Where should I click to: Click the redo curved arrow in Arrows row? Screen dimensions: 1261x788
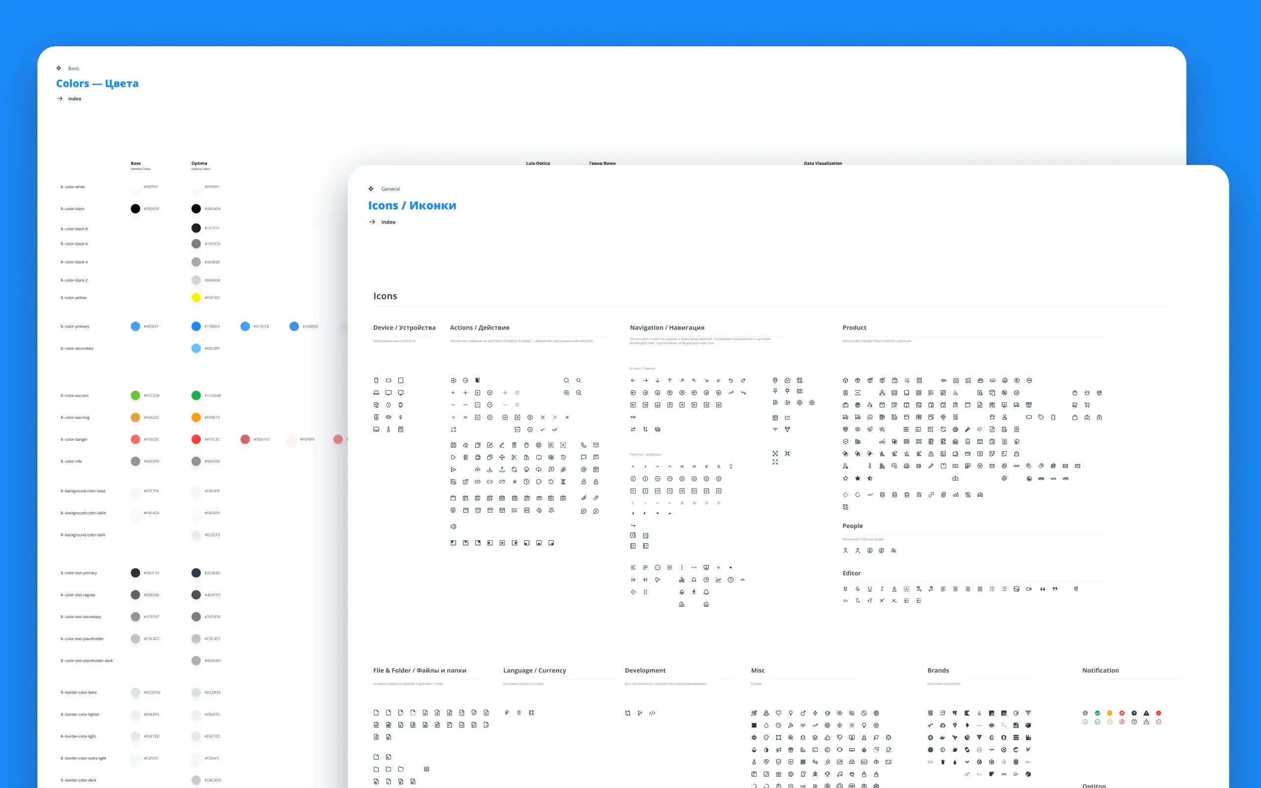(x=743, y=380)
